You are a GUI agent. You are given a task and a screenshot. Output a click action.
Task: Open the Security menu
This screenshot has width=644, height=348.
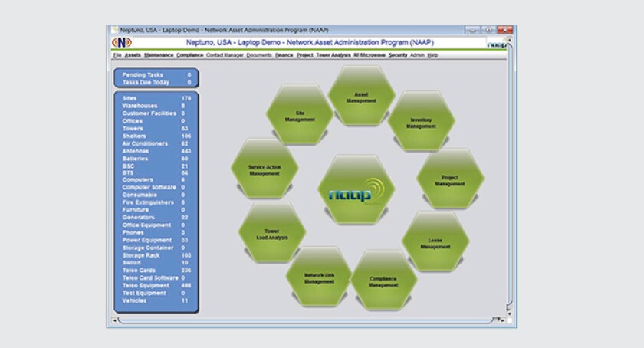398,55
